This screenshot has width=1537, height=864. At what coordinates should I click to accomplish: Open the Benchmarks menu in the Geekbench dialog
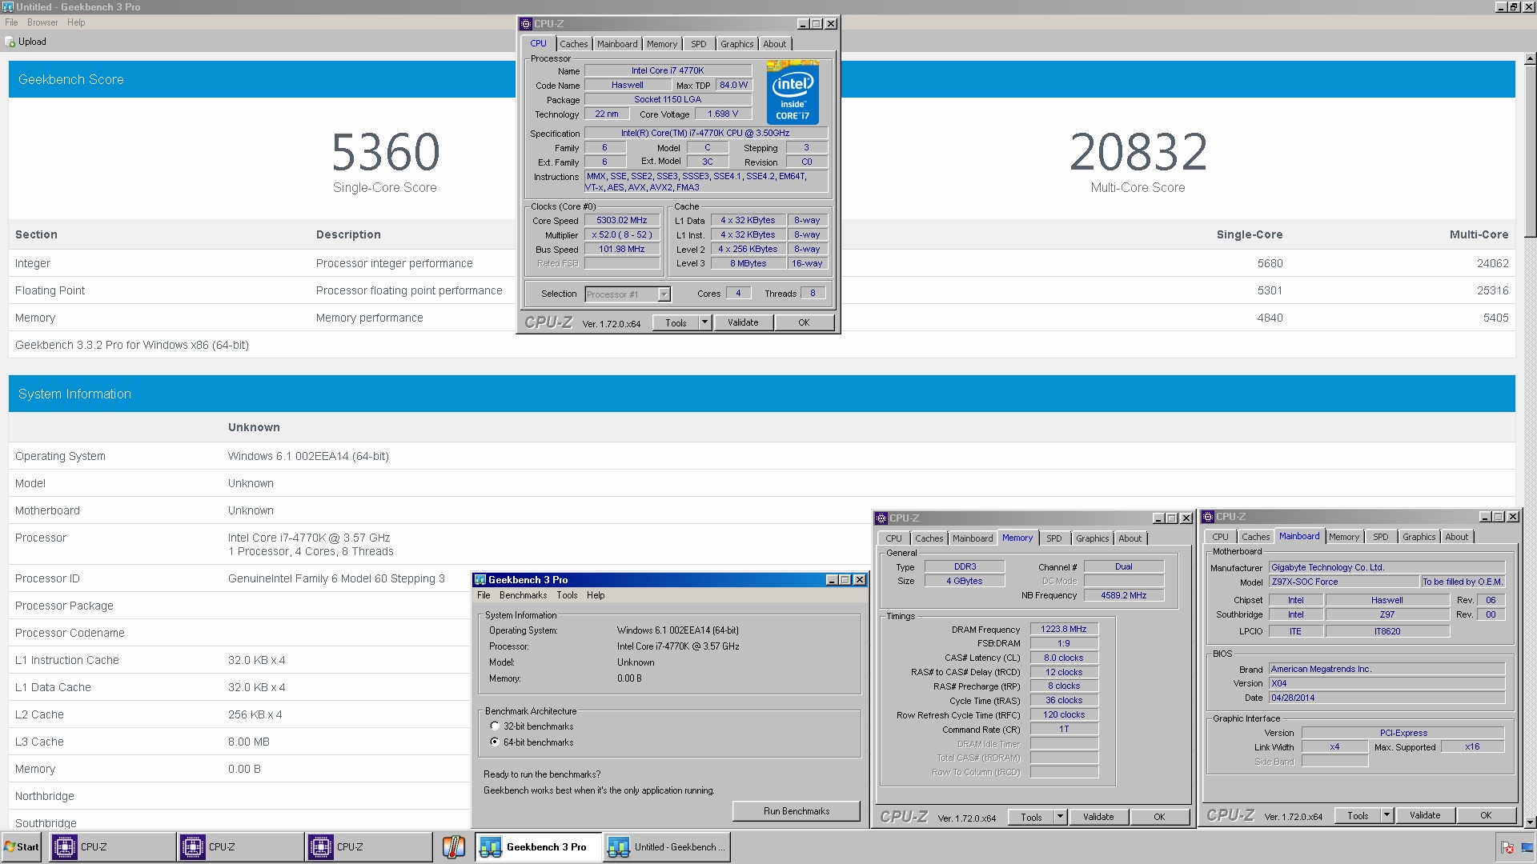523,595
